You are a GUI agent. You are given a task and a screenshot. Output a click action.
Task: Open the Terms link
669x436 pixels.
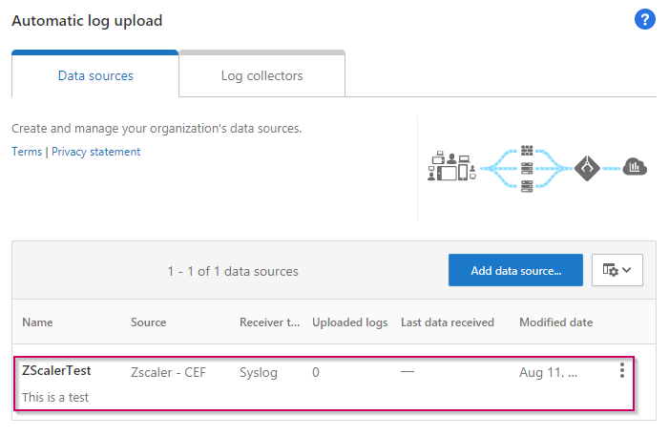27,152
